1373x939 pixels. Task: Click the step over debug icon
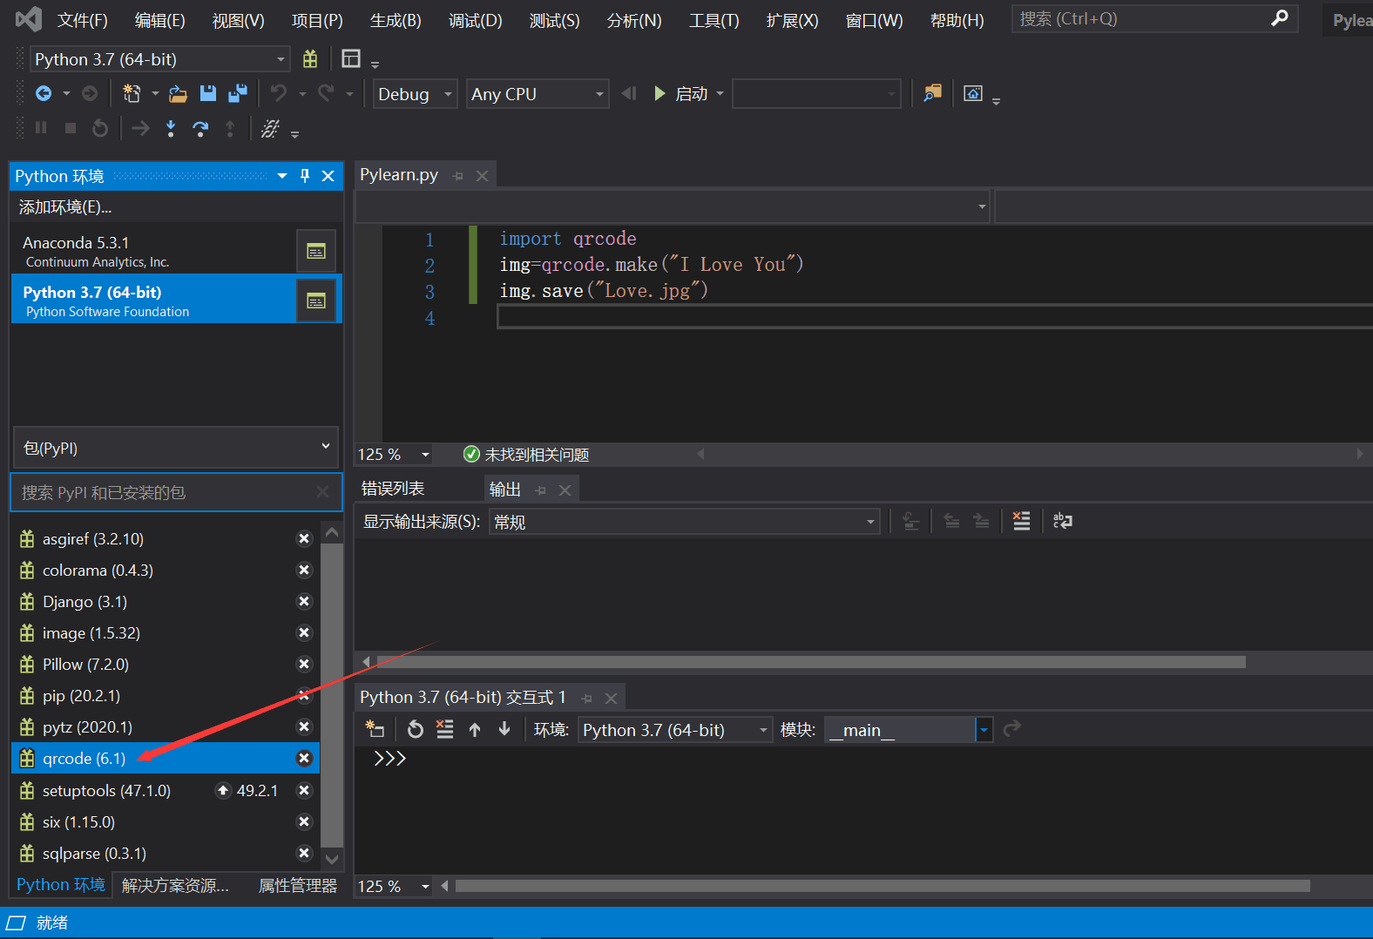click(x=200, y=129)
